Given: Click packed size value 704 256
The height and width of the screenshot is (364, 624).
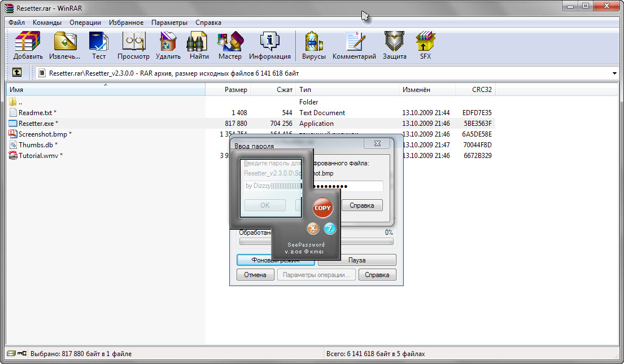Looking at the screenshot, I should tap(281, 124).
